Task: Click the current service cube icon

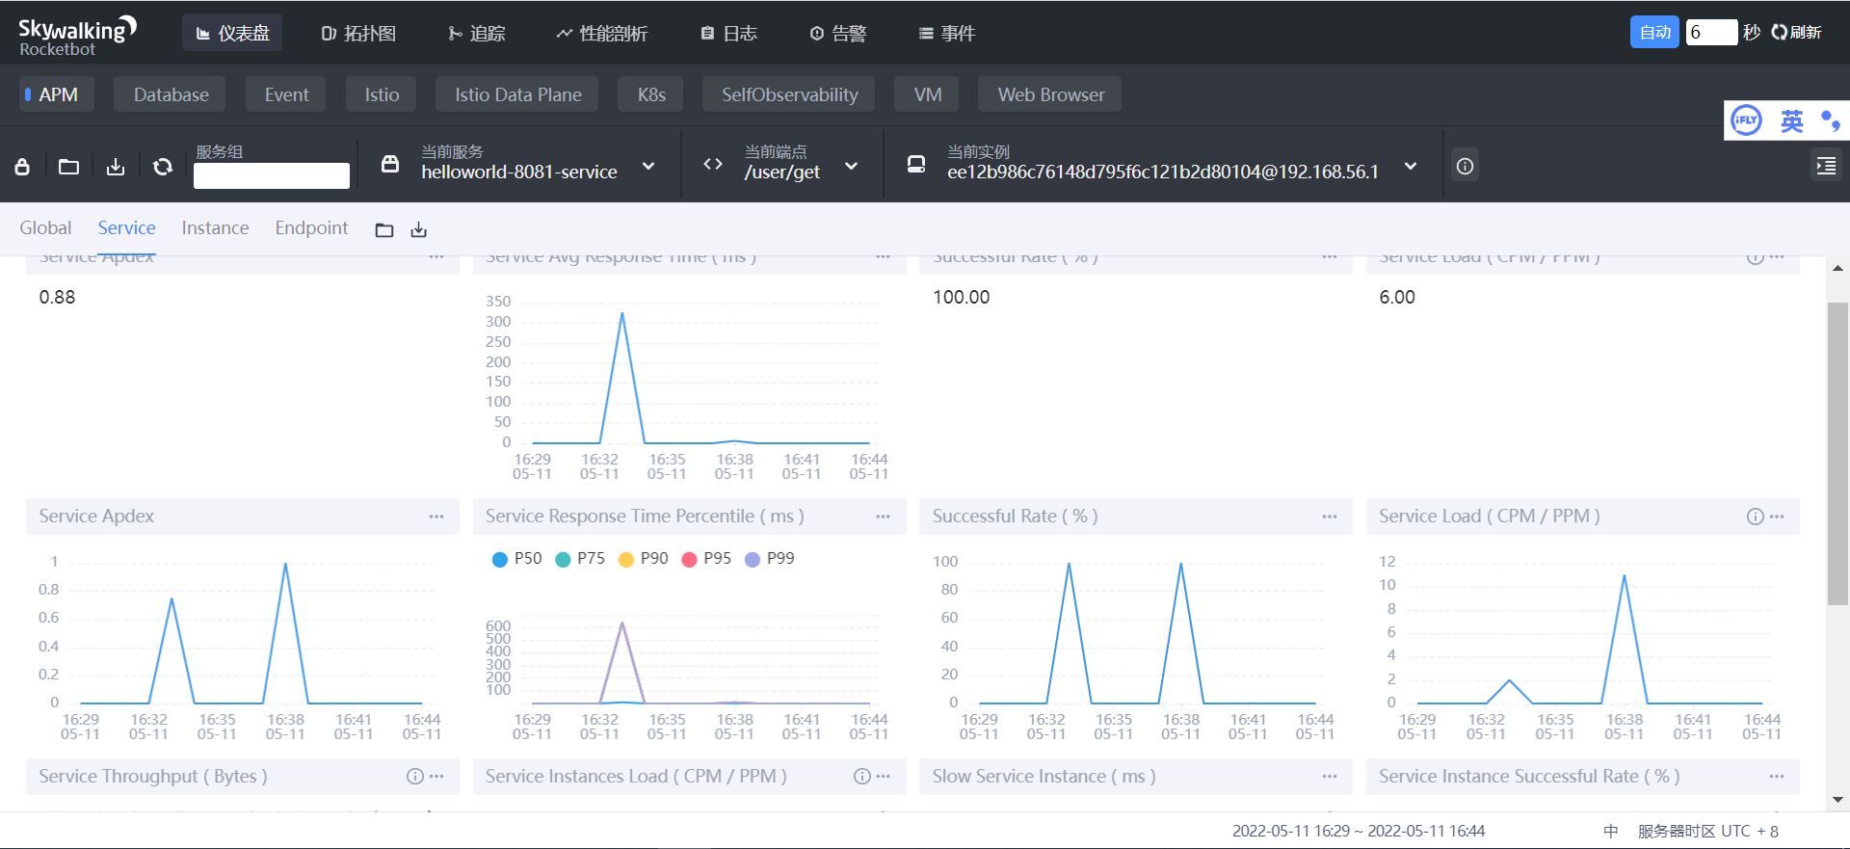Action: (x=390, y=164)
